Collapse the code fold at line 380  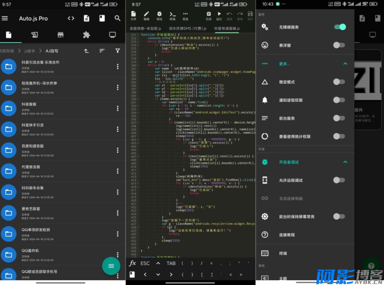(x=138, y=65)
